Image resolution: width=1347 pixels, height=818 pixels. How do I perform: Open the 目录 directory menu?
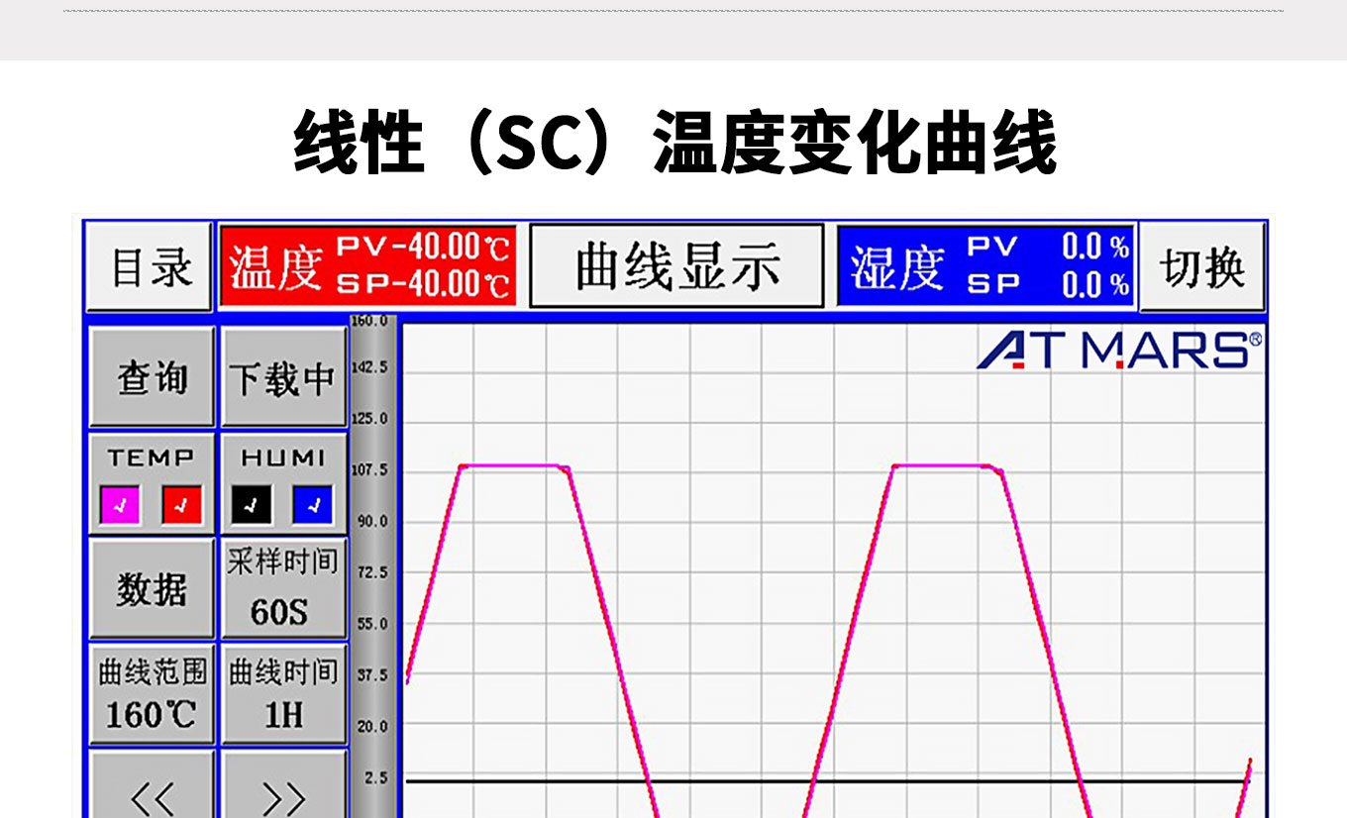150,266
